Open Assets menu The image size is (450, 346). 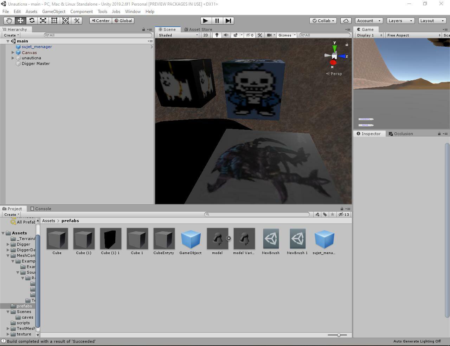(x=31, y=12)
